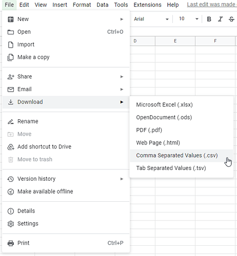Select the Import menu entry
This screenshot has height=256, width=237.
pos(66,45)
